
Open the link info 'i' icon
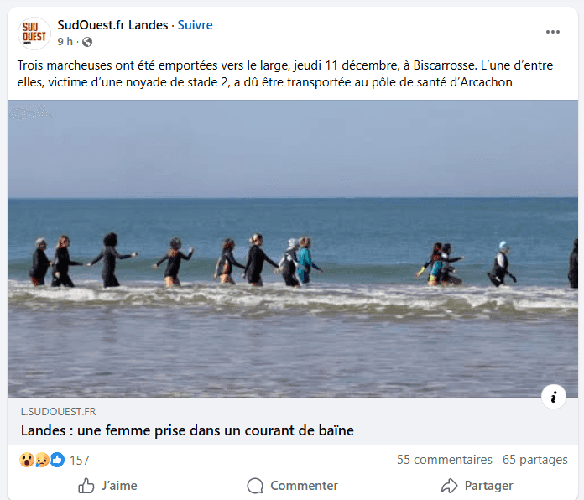pyautogui.click(x=554, y=397)
